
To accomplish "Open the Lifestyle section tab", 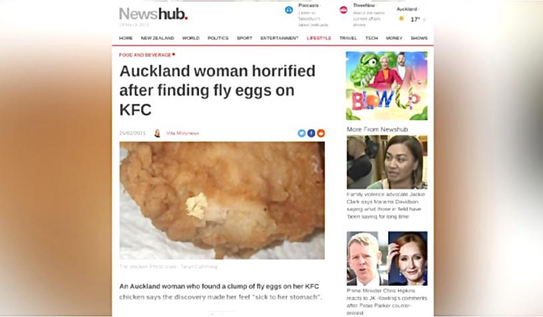I will point(319,38).
